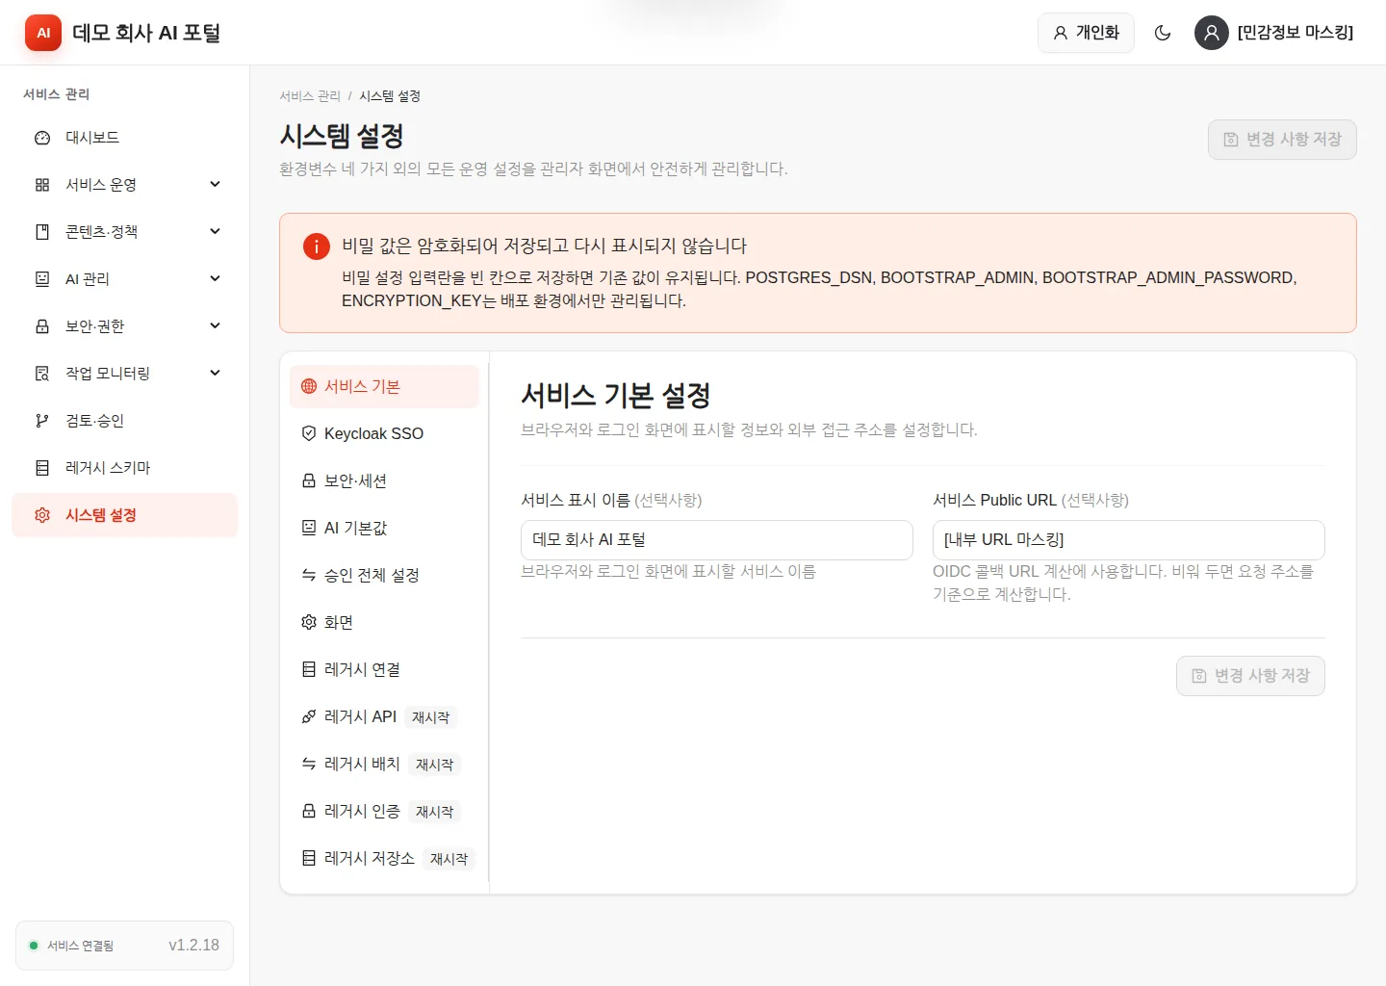Click the v1.2.18 version label
The width and height of the screenshot is (1386, 986).
193,946
